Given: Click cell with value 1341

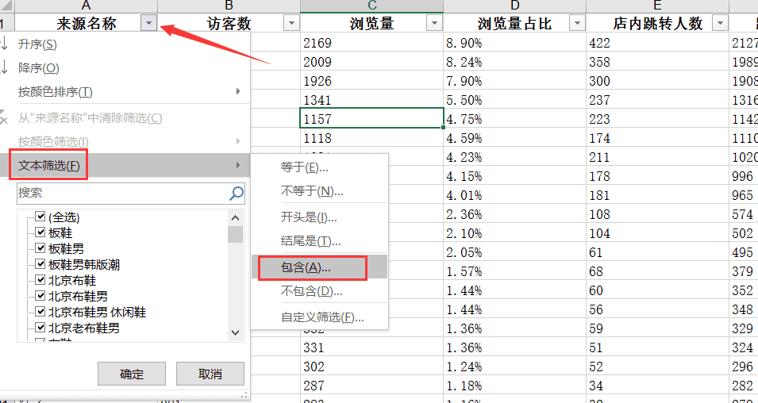Looking at the screenshot, I should (x=371, y=100).
